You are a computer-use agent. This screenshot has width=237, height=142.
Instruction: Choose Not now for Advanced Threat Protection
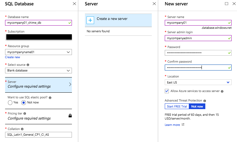click(x=197, y=106)
